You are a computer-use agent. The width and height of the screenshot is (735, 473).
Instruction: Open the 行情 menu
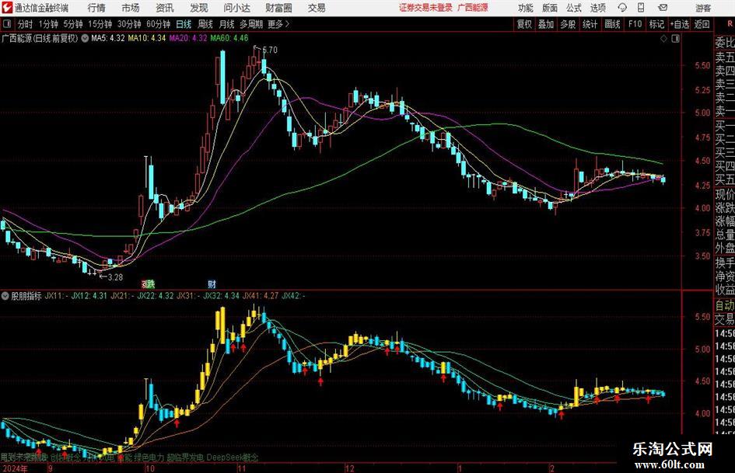96,8
